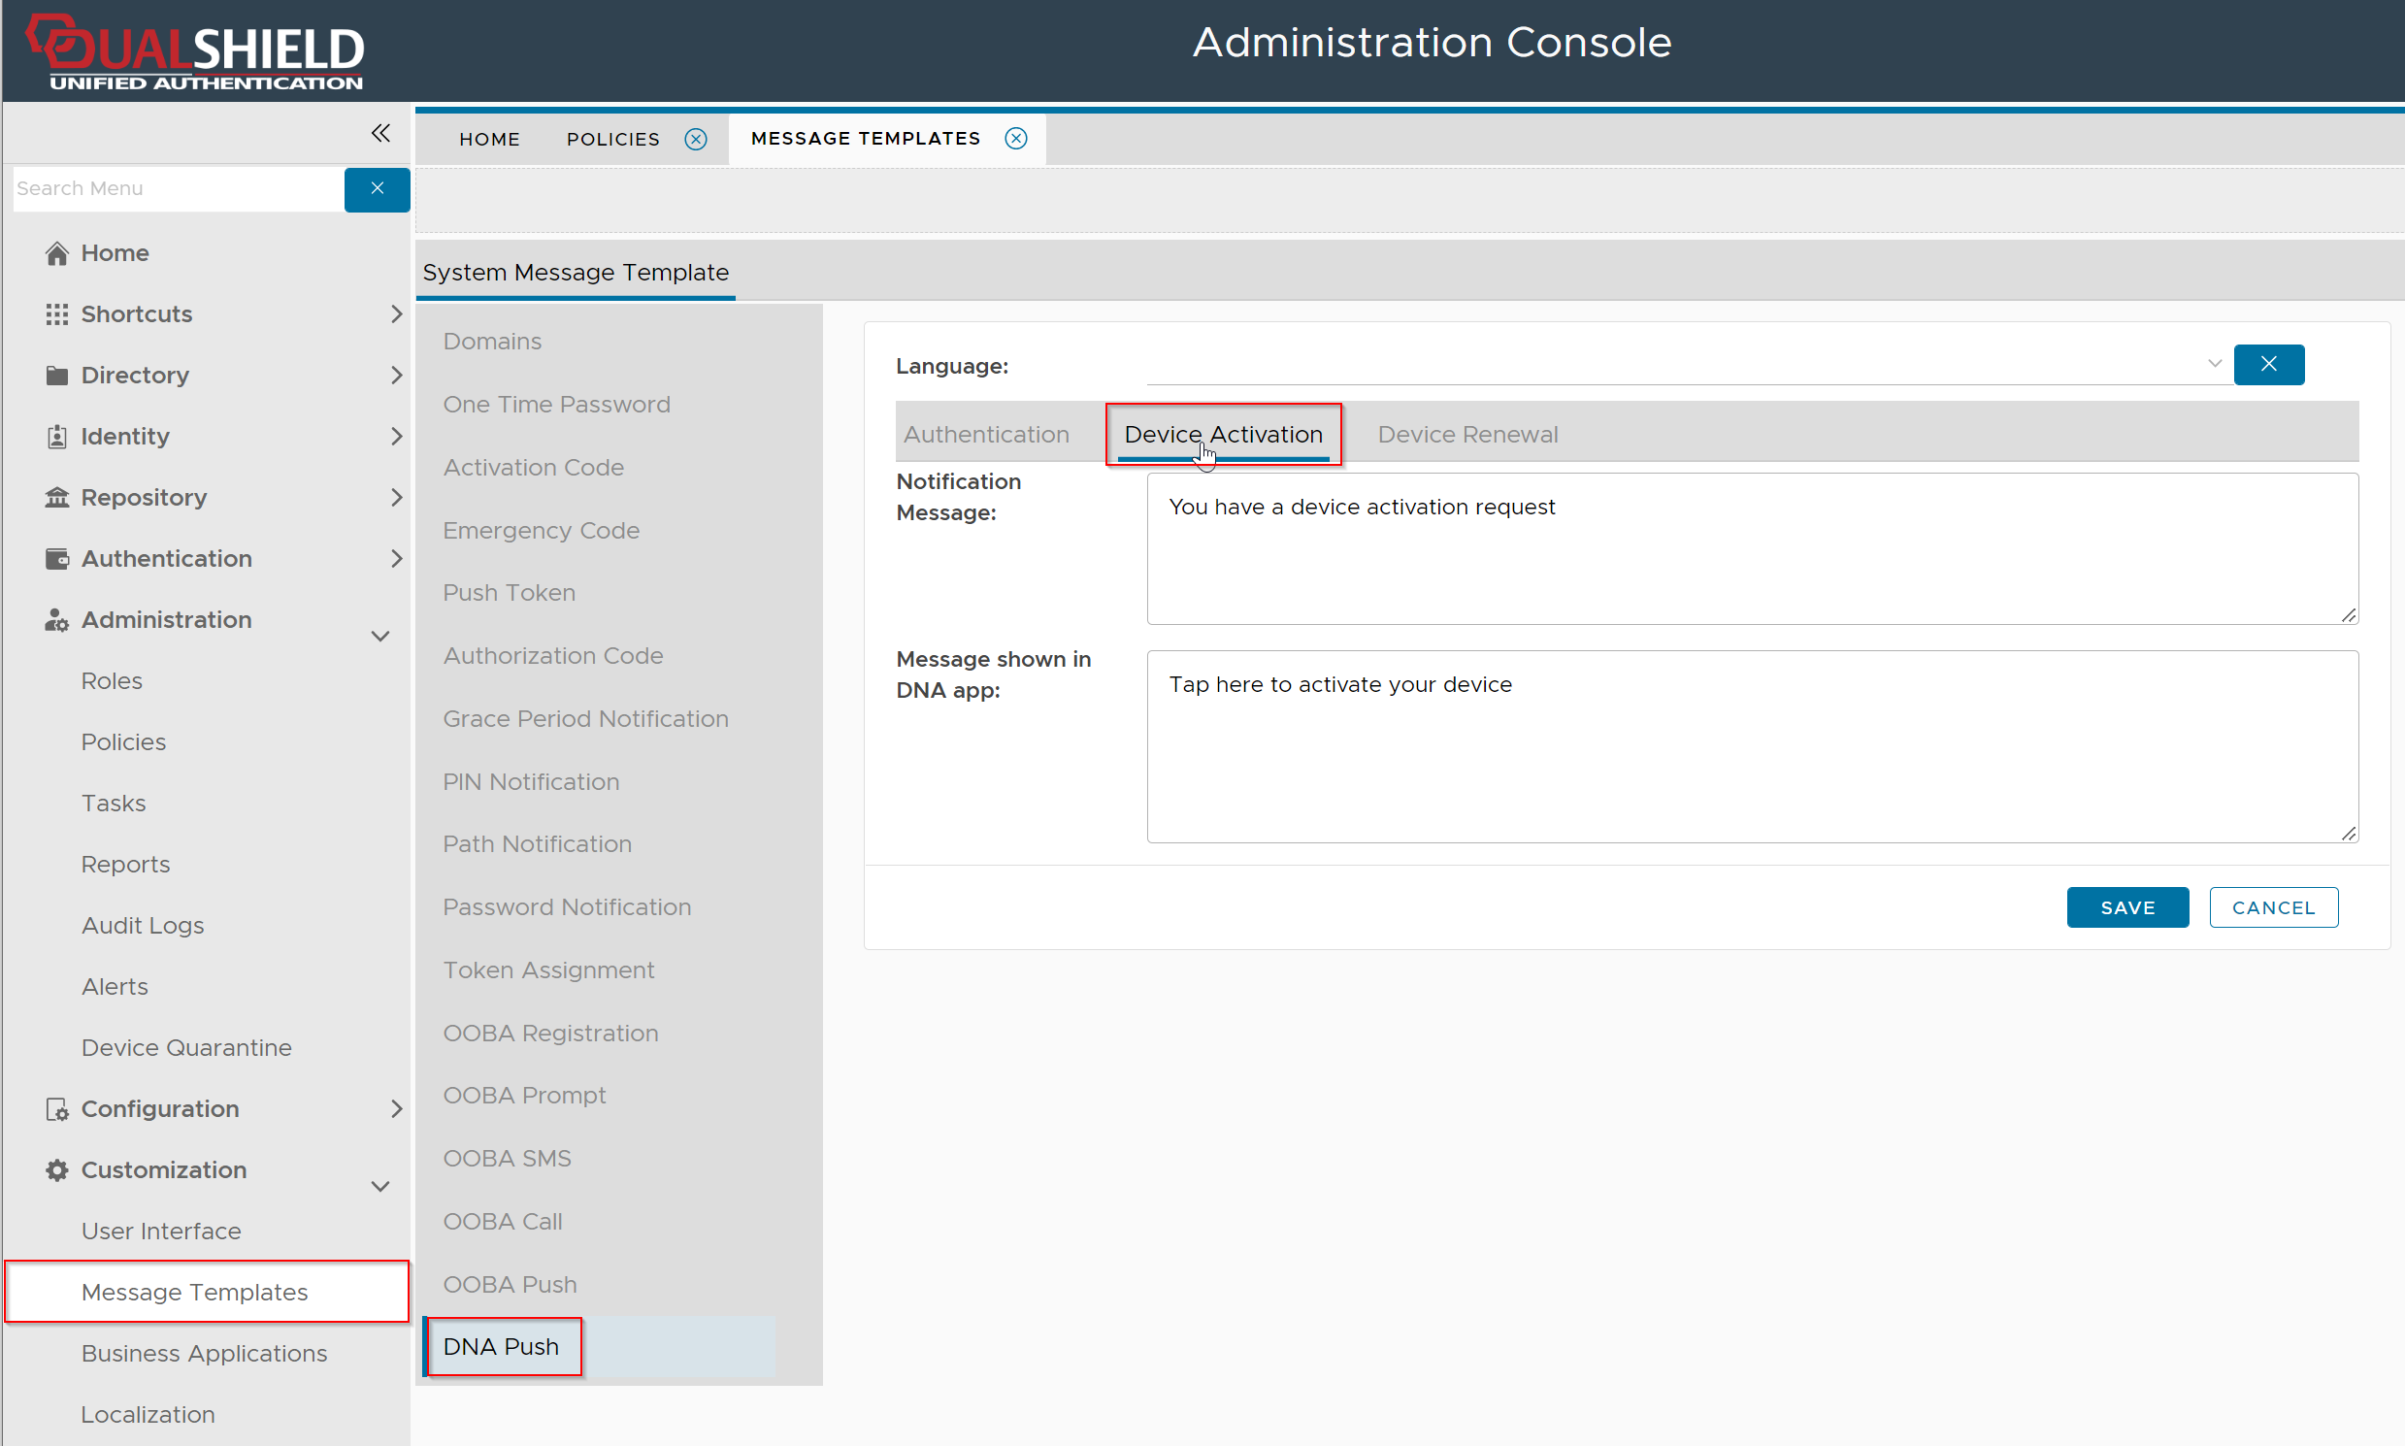Close the Policies tab with its X icon
This screenshot has height=1446, width=2405.
[696, 140]
